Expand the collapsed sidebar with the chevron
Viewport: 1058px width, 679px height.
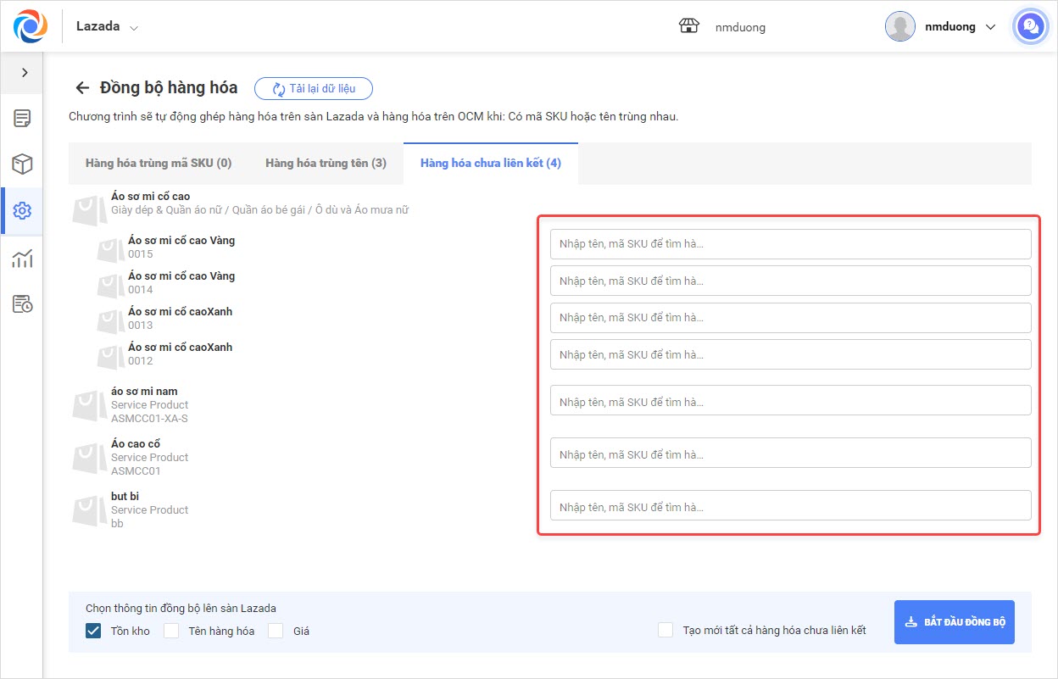click(25, 73)
